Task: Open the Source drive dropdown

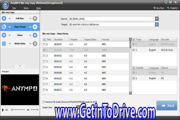Action: [157, 19]
